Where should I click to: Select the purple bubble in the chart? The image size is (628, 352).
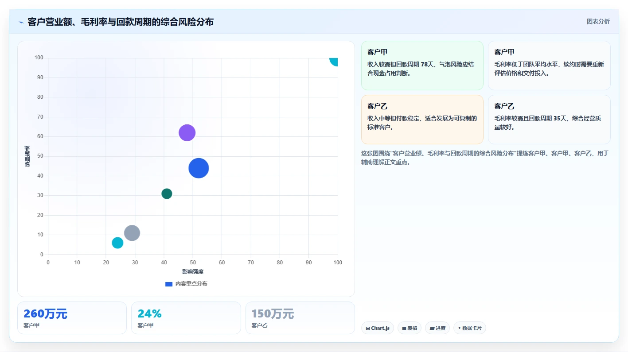pos(187,132)
